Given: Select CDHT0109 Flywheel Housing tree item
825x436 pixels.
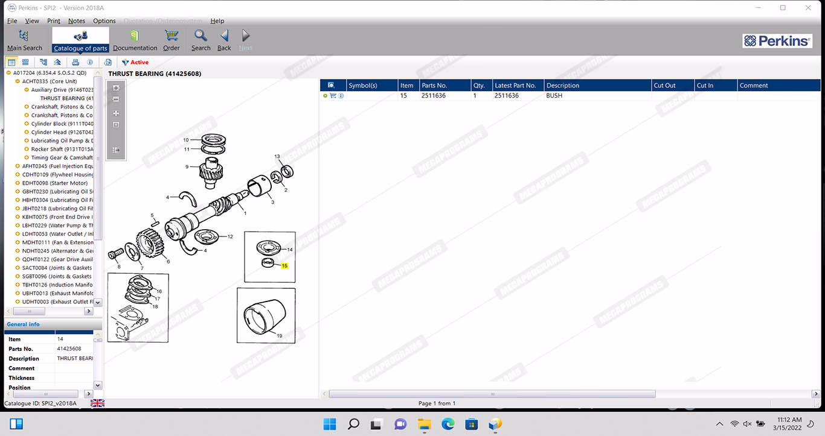Looking at the screenshot, I should coord(58,174).
